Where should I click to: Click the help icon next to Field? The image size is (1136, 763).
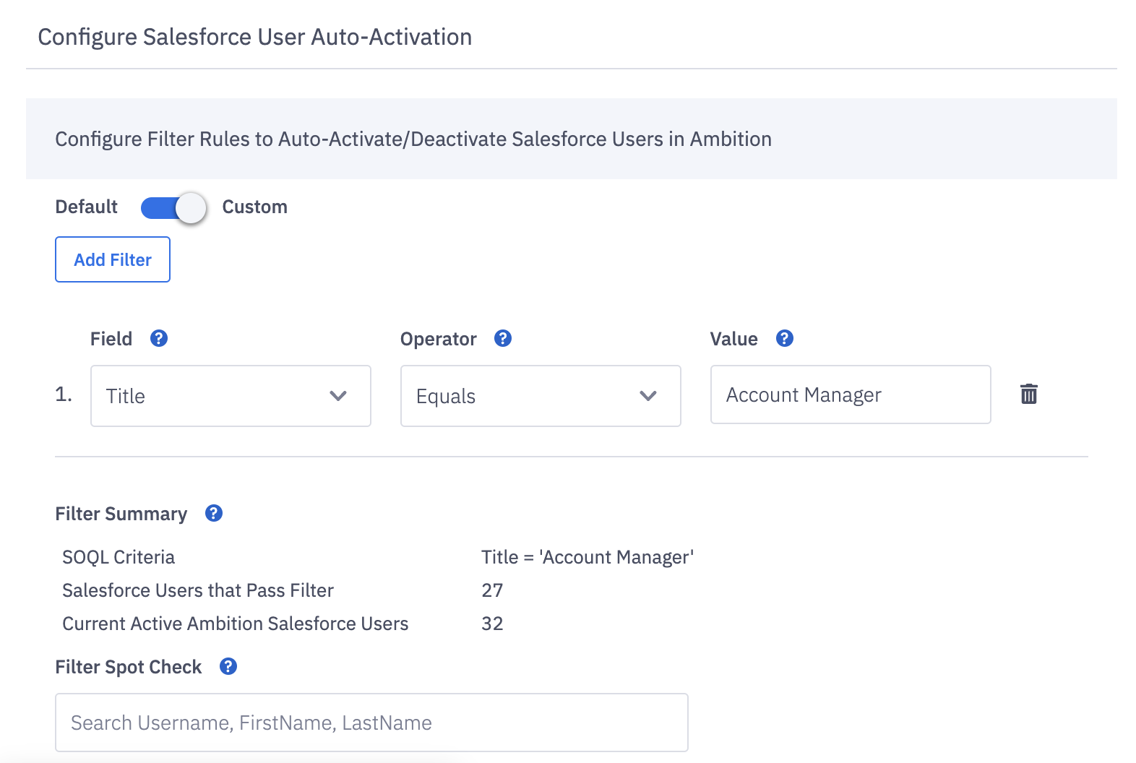click(159, 338)
